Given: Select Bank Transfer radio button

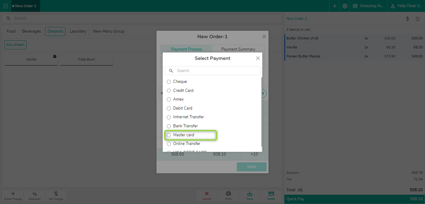Looking at the screenshot, I should tap(169, 126).
